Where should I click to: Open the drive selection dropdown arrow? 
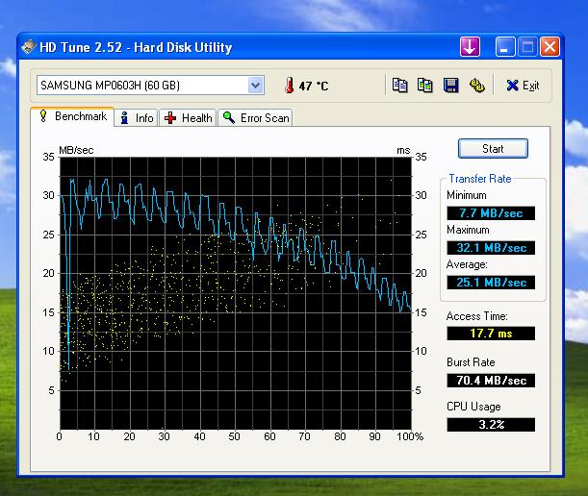pos(255,86)
